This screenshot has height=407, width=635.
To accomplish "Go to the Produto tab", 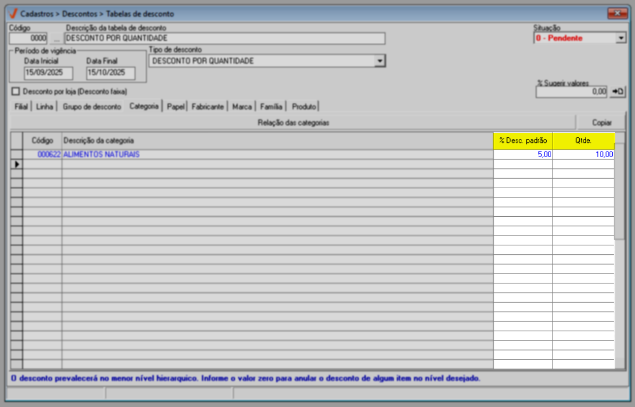I will coord(304,107).
